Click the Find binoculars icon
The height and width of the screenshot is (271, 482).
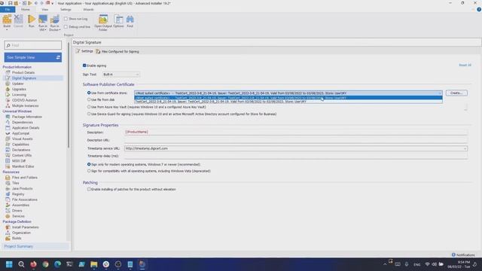point(130,20)
